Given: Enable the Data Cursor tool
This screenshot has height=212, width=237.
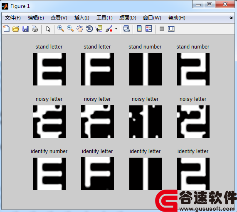Looking at the screenshot, I should [99, 29].
